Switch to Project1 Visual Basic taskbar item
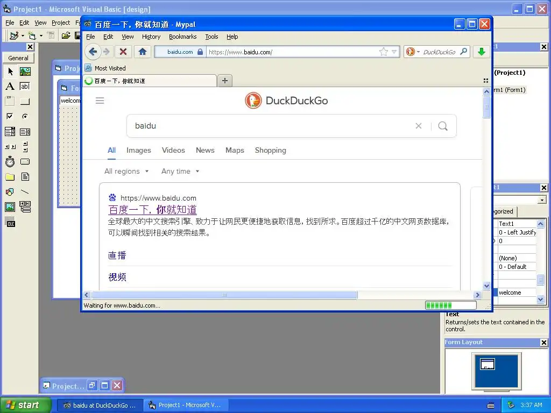The width and height of the screenshot is (551, 413). pyautogui.click(x=186, y=405)
